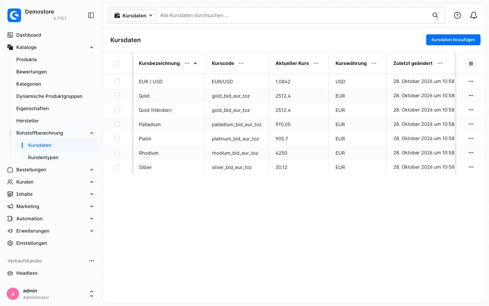
Task: Click the search magnifier icon
Action: tap(435, 15)
